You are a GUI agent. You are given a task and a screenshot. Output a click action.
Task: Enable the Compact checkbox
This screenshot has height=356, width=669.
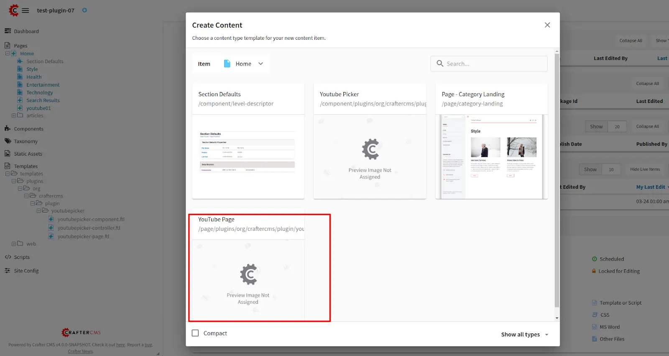tap(195, 333)
